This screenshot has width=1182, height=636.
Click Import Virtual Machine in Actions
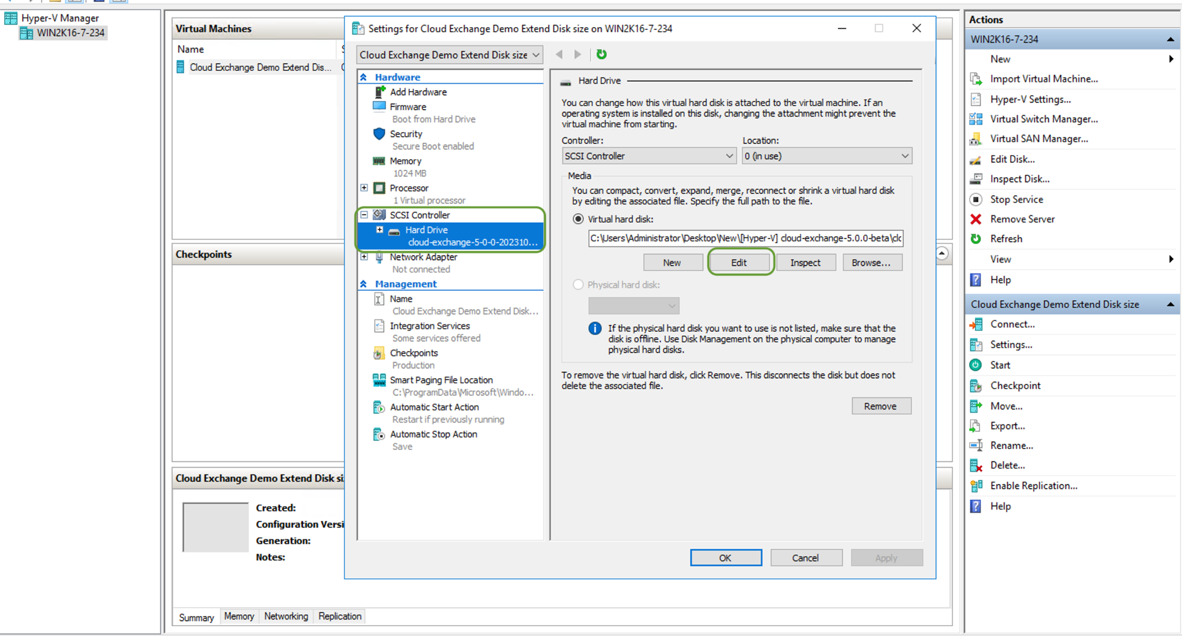pyautogui.click(x=1043, y=79)
